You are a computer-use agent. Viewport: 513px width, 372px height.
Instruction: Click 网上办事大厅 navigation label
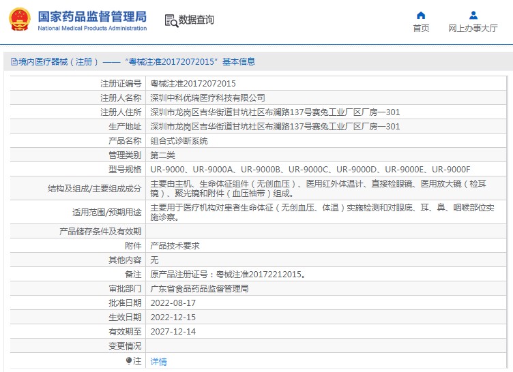pyautogui.click(x=473, y=28)
